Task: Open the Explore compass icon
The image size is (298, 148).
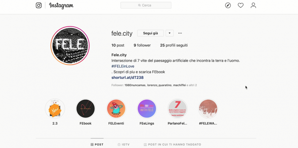Action: pyautogui.click(x=228, y=5)
